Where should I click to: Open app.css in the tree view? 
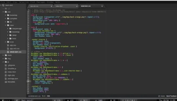pos(13,45)
